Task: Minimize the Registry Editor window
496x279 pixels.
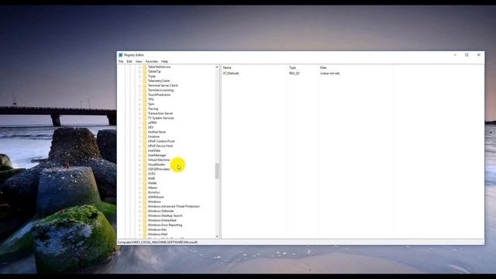Action: [x=455, y=55]
